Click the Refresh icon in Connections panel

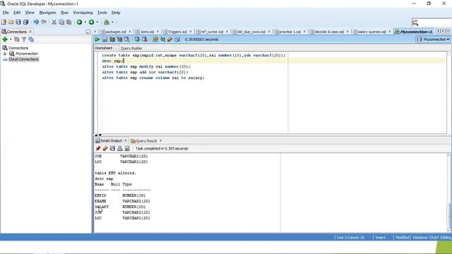pos(17,40)
